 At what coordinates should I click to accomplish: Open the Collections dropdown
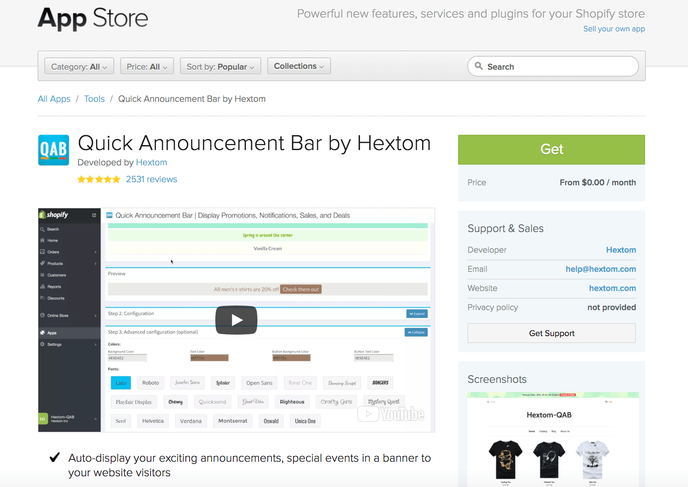299,66
